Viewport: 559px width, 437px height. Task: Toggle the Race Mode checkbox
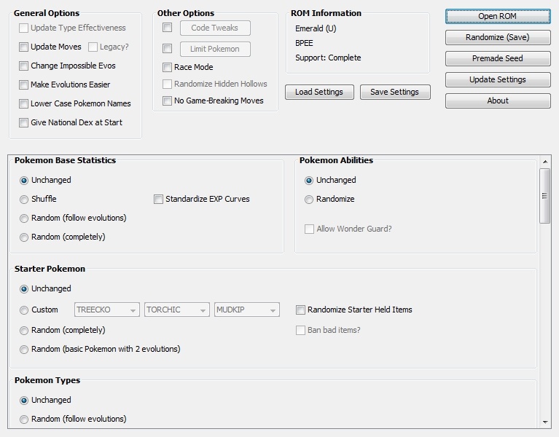pyautogui.click(x=168, y=68)
